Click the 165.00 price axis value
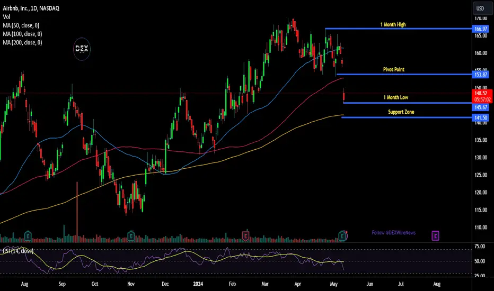Viewport: 494px width, 291px height. tap(481, 36)
